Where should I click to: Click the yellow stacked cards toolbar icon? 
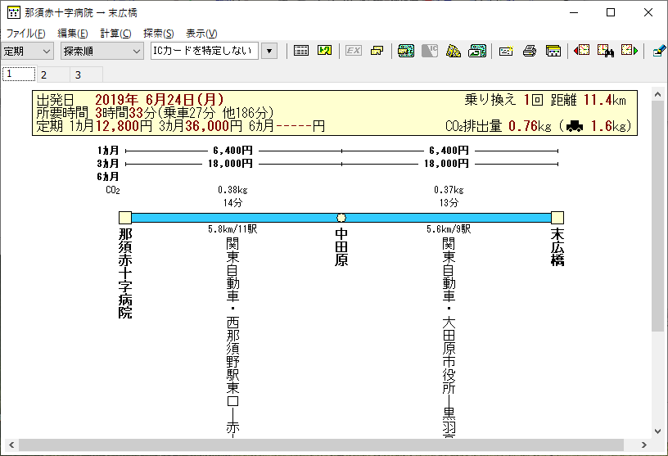[x=377, y=51]
